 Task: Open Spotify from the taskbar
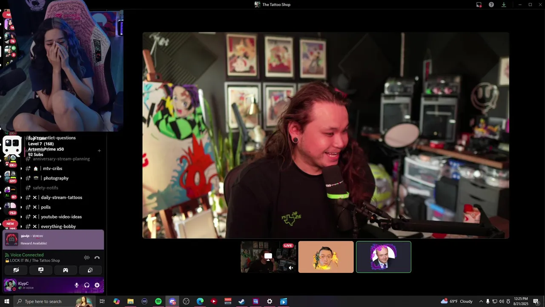click(x=158, y=301)
